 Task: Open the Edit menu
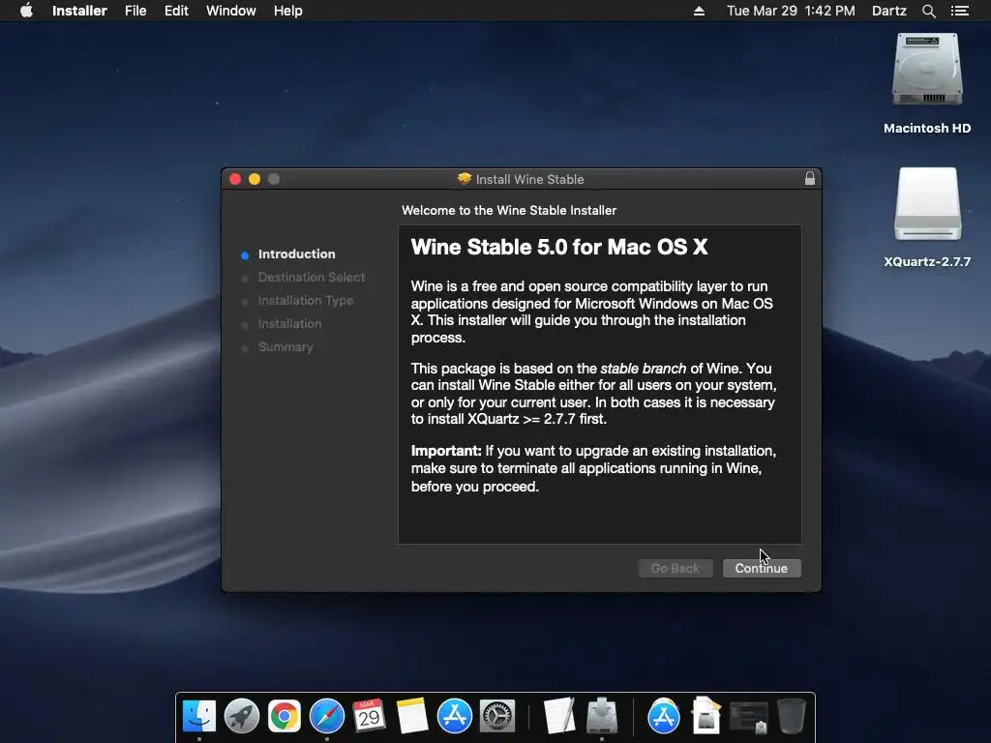pos(176,11)
